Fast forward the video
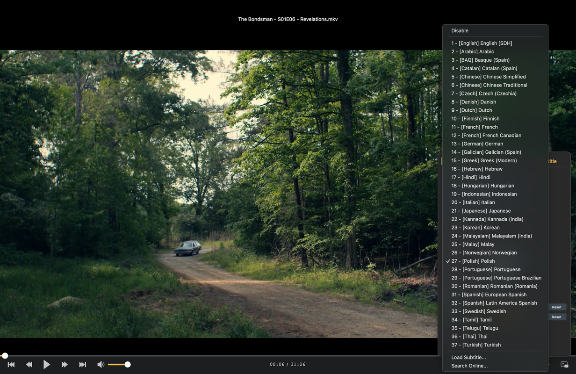Viewport: 576px width, 374px height. pos(65,365)
